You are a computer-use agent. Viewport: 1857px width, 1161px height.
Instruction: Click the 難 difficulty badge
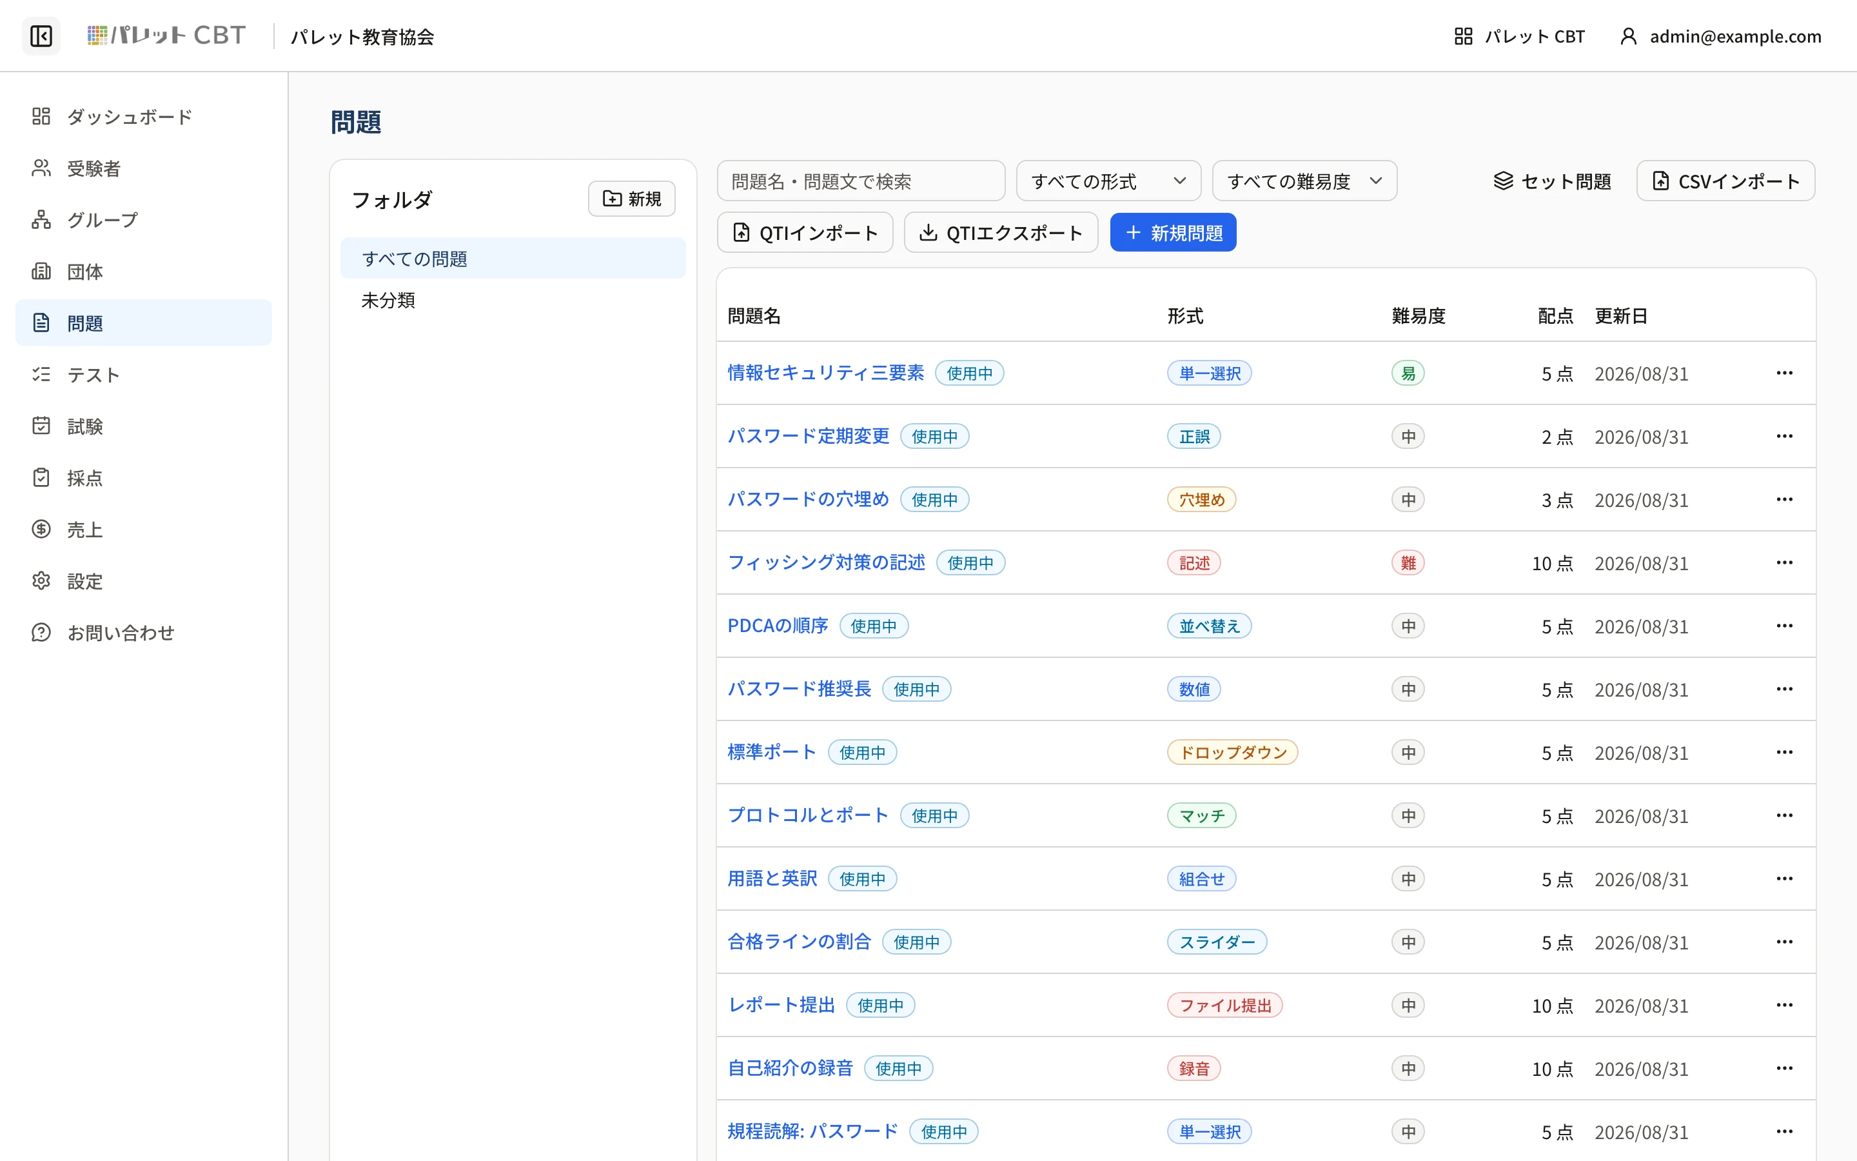click(x=1408, y=563)
